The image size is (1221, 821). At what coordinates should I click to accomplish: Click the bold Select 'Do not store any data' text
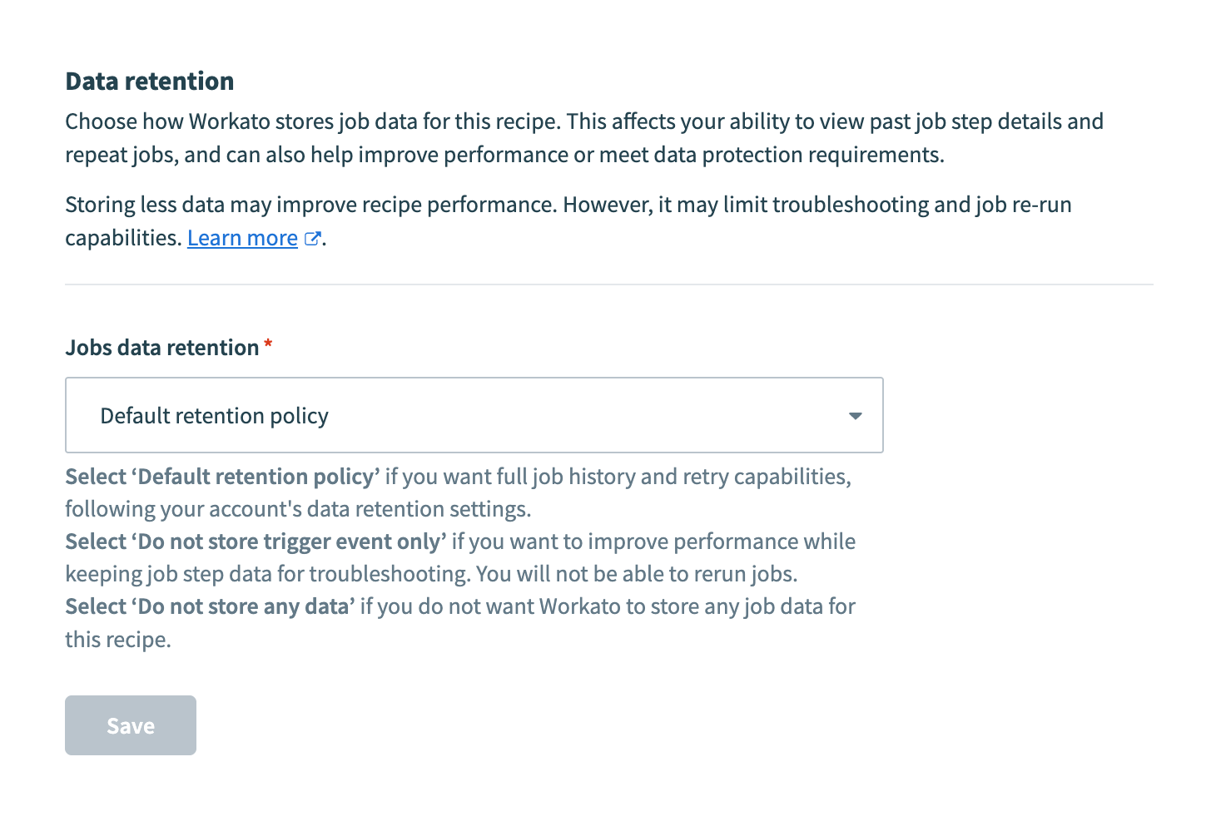[209, 606]
